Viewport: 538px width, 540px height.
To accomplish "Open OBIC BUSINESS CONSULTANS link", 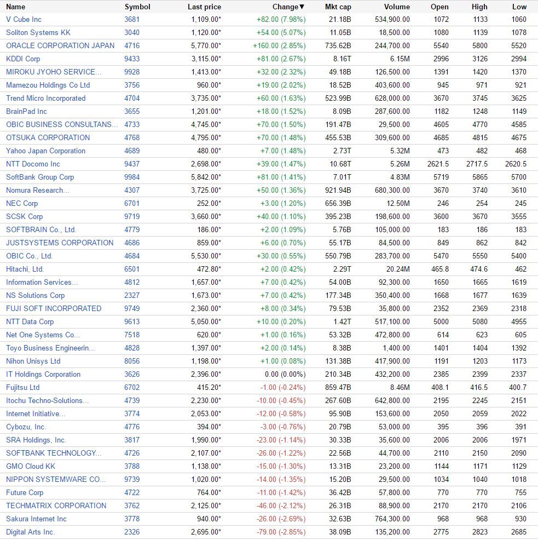I will click(x=62, y=124).
